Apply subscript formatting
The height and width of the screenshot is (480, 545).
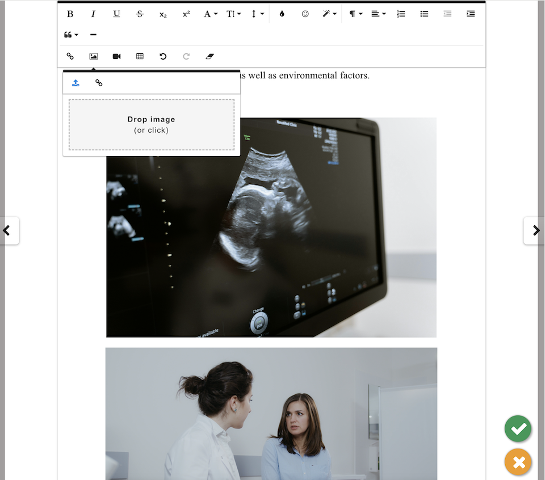pos(163,14)
